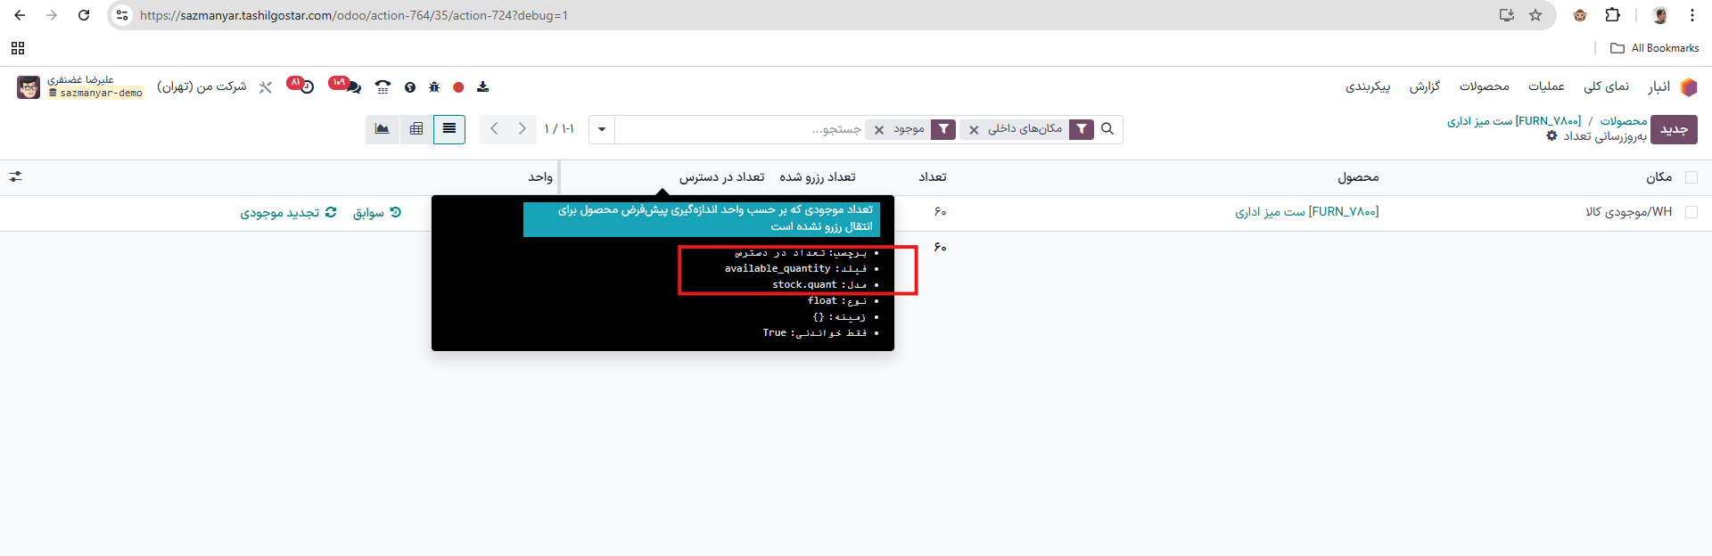The width and height of the screenshot is (1712, 556).
Task: Remove the موجود filter facet
Action: (x=879, y=130)
